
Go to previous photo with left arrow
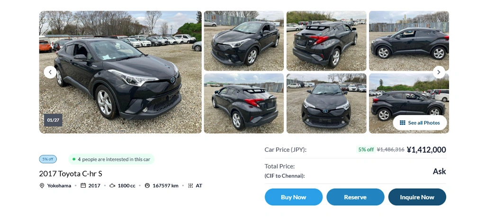[x=50, y=72]
